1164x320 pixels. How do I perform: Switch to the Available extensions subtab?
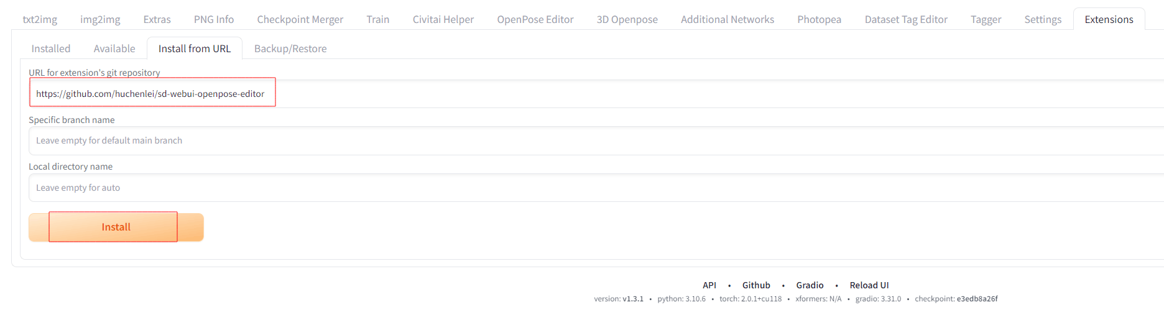pyautogui.click(x=114, y=48)
